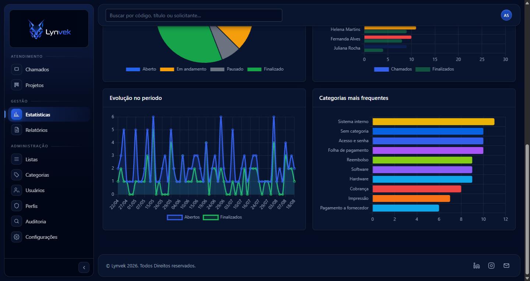Focus the search field for code or title

(x=194, y=15)
